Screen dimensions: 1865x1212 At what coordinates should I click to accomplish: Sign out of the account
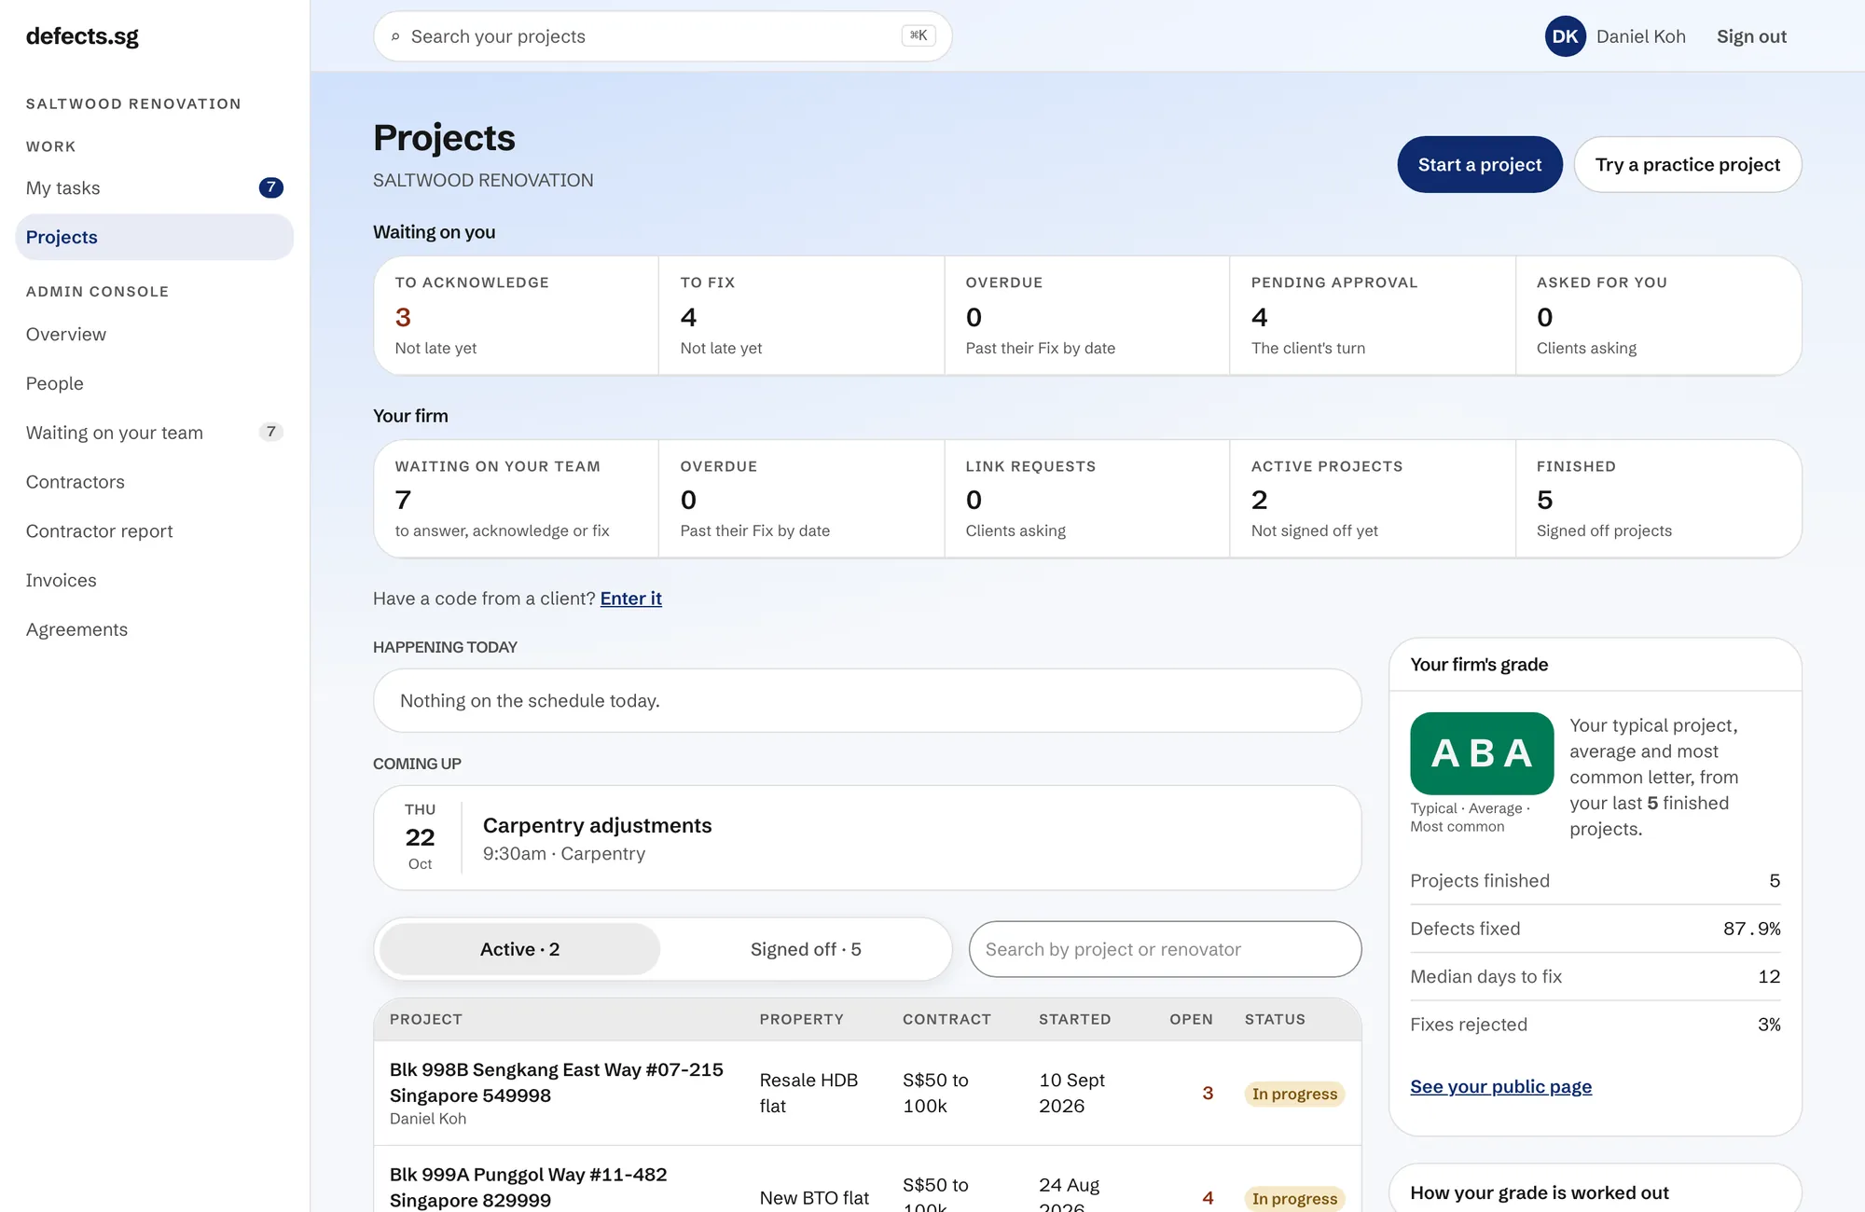click(1751, 36)
